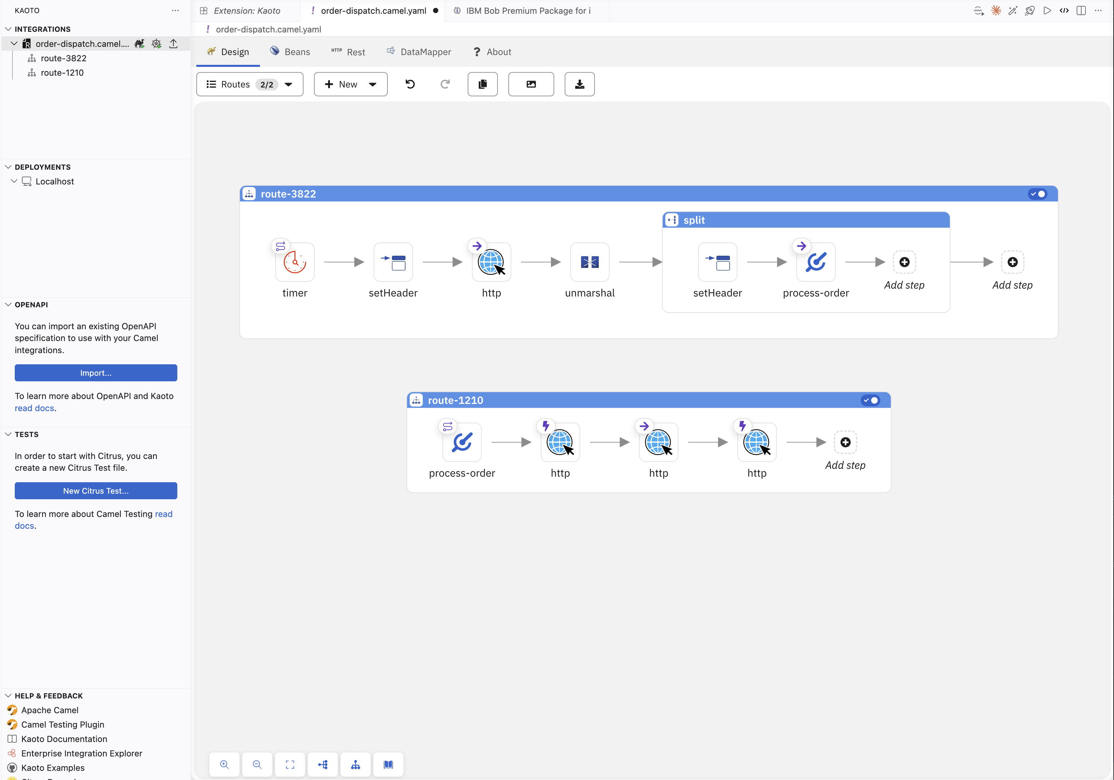Select the timer node in route-3822
Screen dimensions: 1114x780
coord(295,262)
